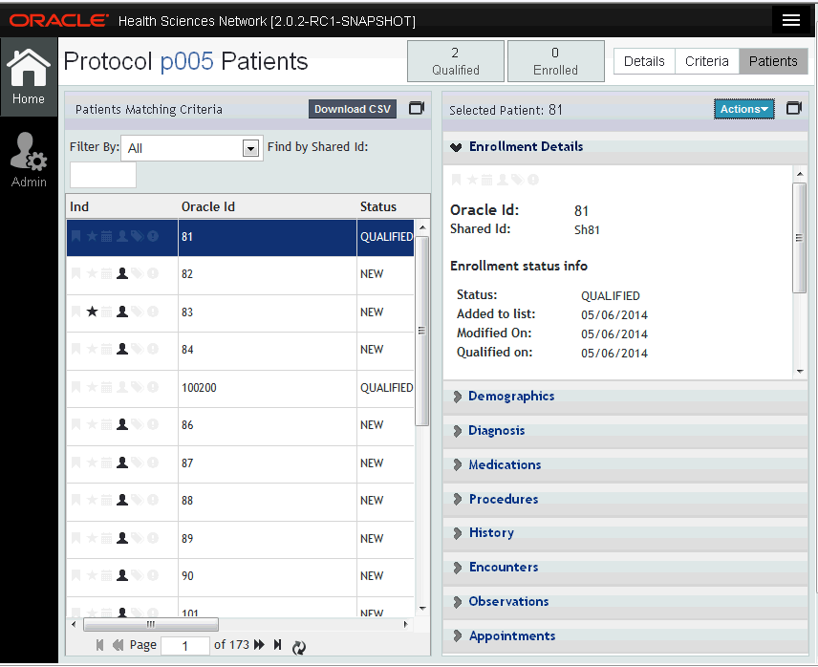Select the patient row with Oracle Id 100200
The height and width of the screenshot is (667, 818).
tap(240, 389)
